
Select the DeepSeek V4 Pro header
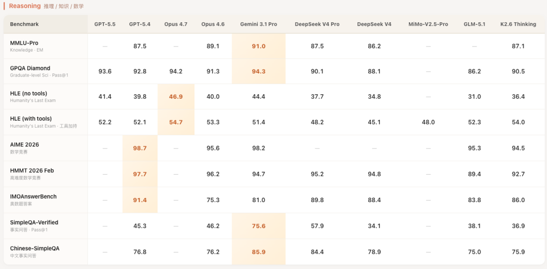317,24
